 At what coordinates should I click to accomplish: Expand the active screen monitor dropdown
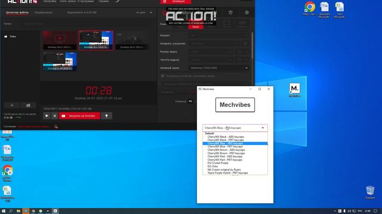(219, 68)
